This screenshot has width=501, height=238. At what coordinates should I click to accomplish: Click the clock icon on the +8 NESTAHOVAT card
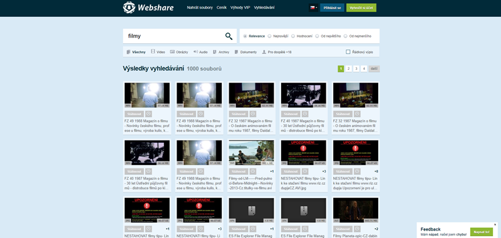pyautogui.click(x=357, y=171)
